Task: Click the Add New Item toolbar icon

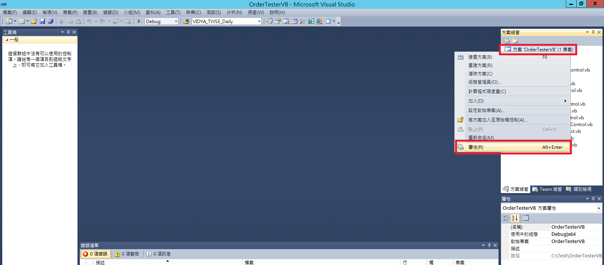Action: tap(22, 21)
